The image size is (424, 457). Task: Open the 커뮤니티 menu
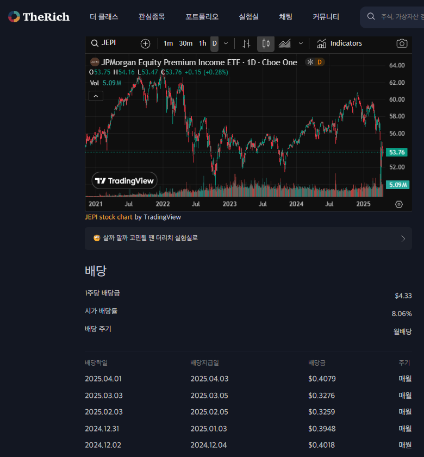point(326,17)
